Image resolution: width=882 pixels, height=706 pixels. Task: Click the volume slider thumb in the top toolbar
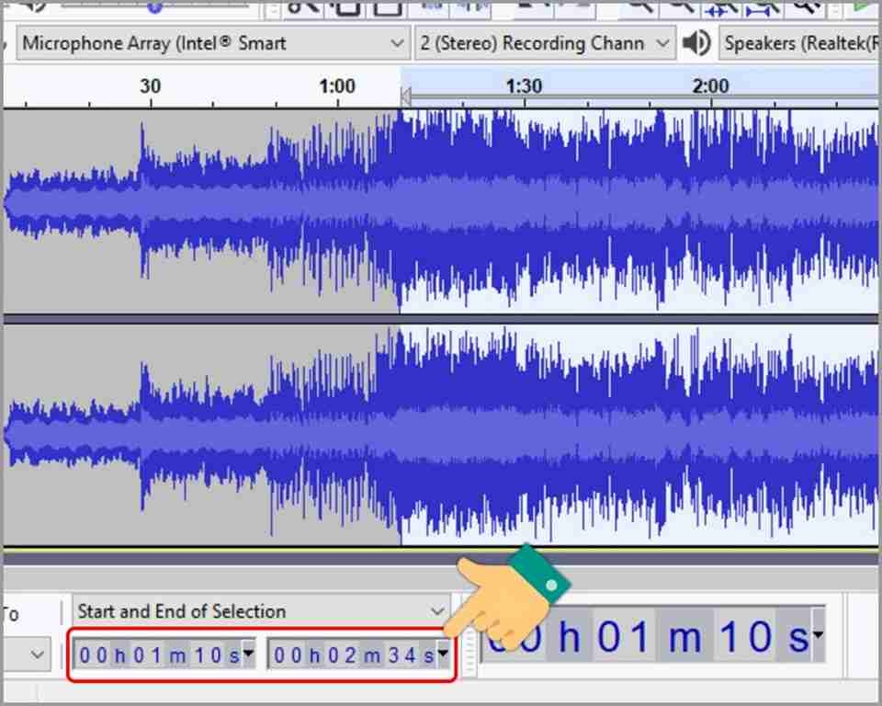pos(154,6)
